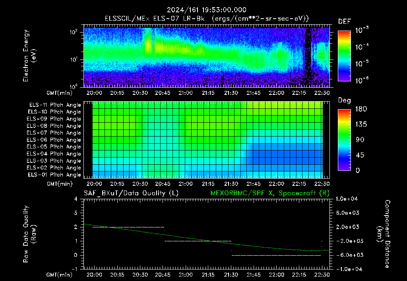Screen dimensions: 407x281
Task: Click the 20:30 tick label under pitch angle panel
Action: tap(140, 184)
